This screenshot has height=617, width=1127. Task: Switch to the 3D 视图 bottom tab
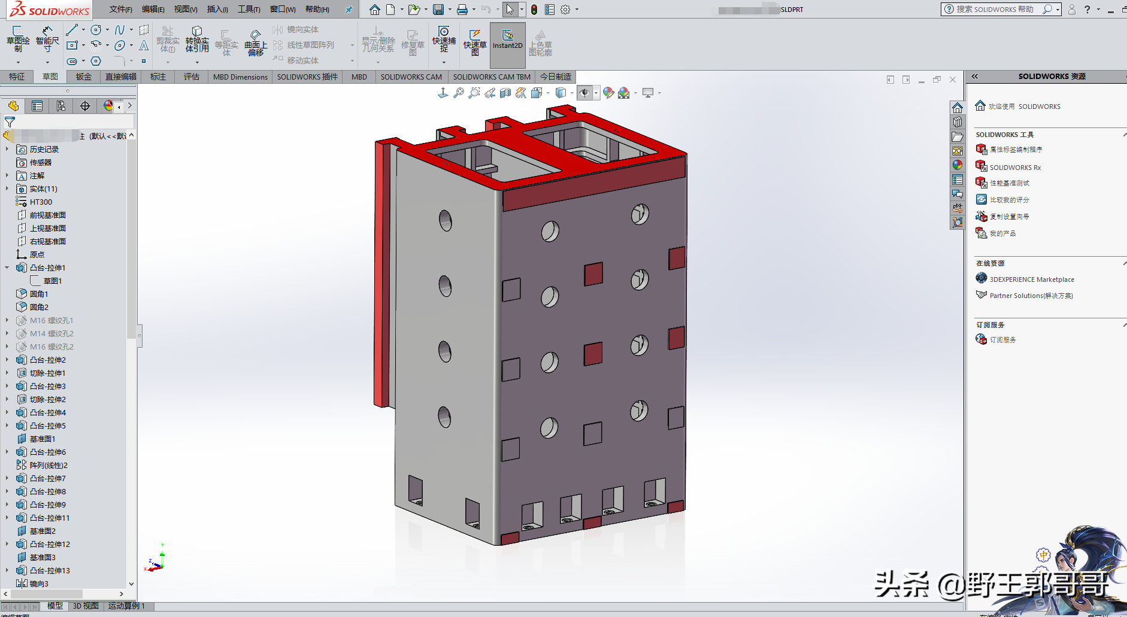click(x=86, y=606)
